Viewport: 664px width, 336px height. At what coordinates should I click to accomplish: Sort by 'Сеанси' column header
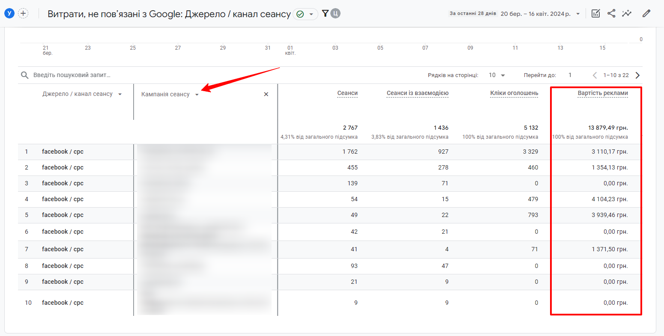click(347, 93)
